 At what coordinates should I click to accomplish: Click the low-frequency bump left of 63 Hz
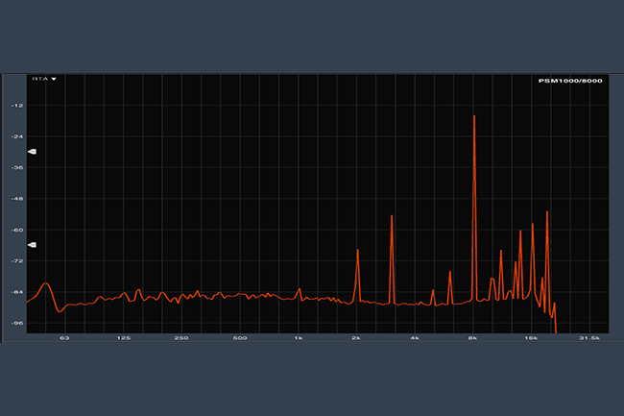[x=45, y=285]
